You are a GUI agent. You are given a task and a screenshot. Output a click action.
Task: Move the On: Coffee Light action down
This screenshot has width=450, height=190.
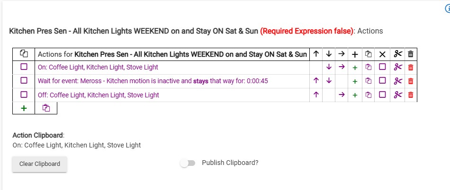click(x=329, y=68)
